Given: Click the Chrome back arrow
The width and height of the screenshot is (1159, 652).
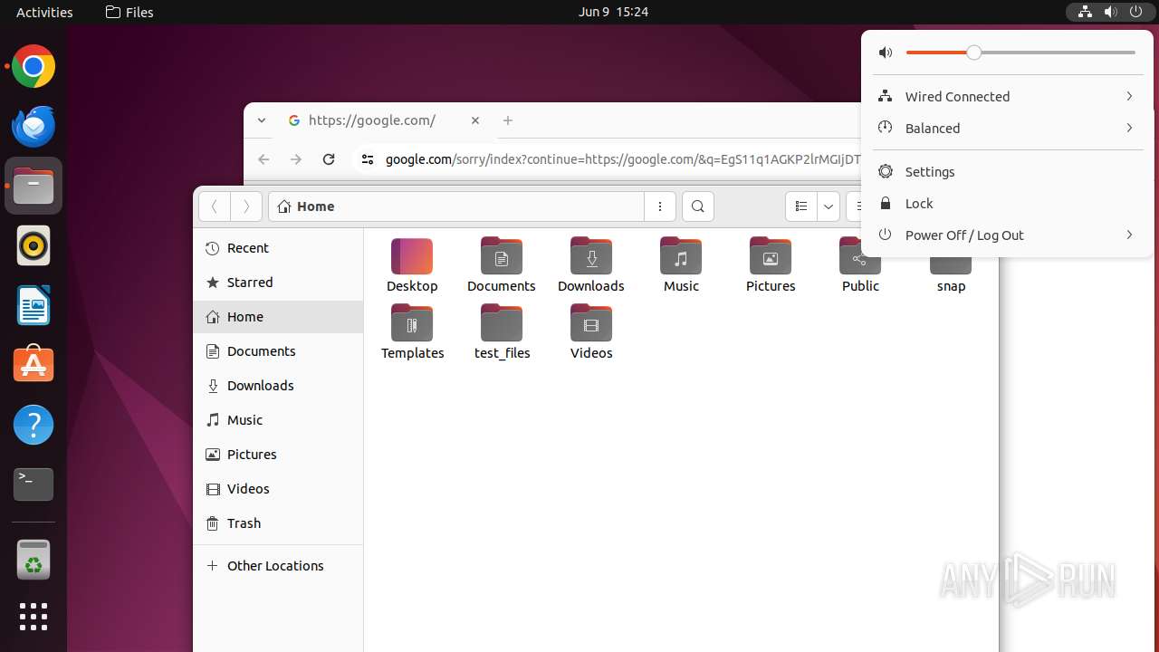Looking at the screenshot, I should pyautogui.click(x=263, y=159).
